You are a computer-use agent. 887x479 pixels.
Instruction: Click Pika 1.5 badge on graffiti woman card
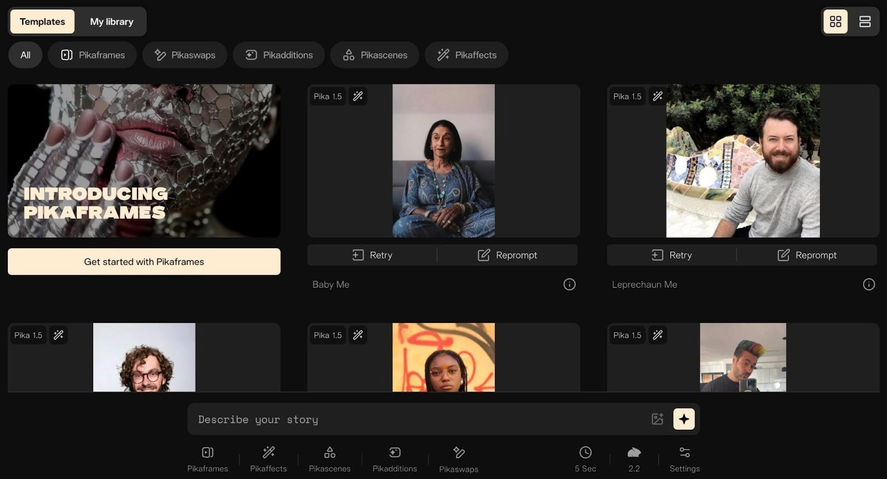328,335
